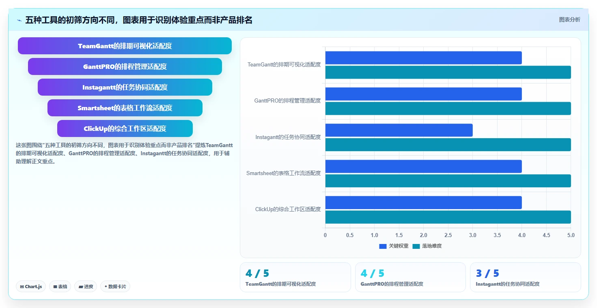Toggle the 关键权重 legend swatch

pos(383,246)
